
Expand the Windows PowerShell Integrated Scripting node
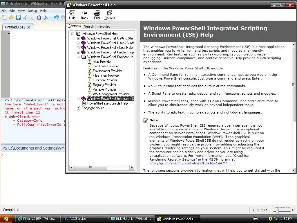(x=78, y=99)
